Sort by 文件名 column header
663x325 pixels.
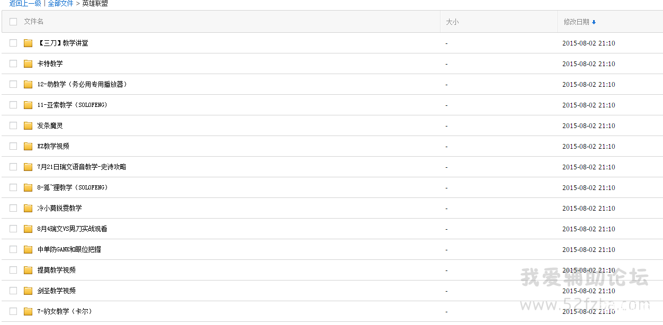(34, 22)
